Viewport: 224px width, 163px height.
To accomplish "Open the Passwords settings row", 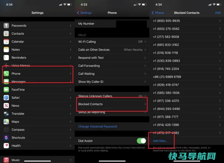I will coord(37,26).
